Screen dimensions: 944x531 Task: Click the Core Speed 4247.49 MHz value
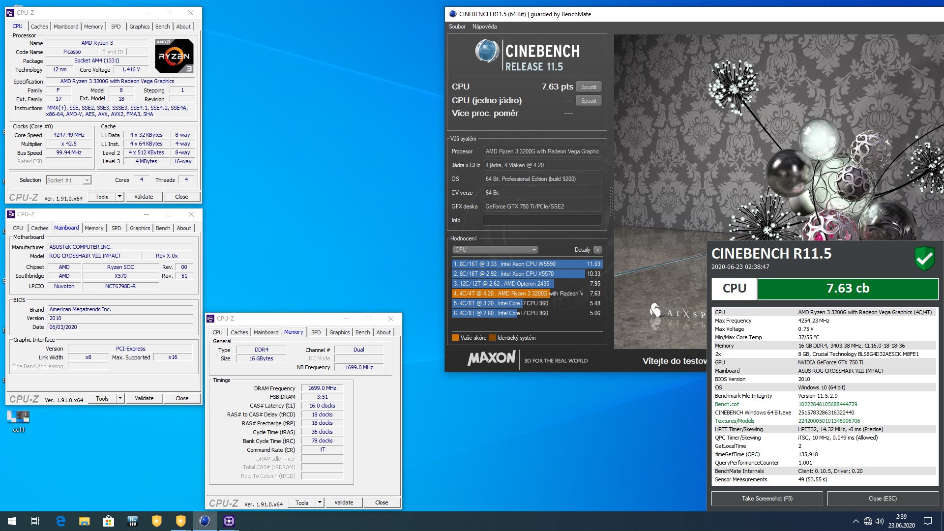pos(69,135)
